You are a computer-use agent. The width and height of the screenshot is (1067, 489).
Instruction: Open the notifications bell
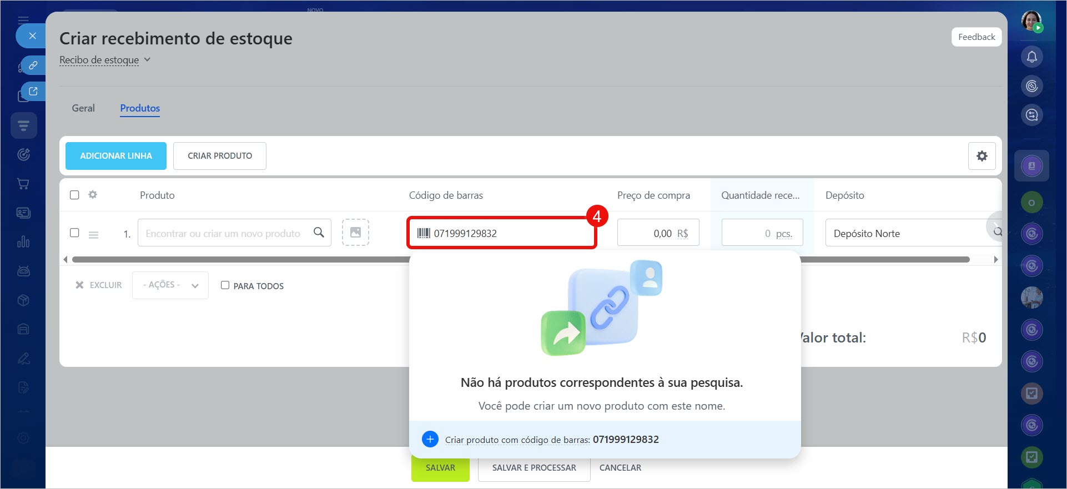pos(1031,57)
